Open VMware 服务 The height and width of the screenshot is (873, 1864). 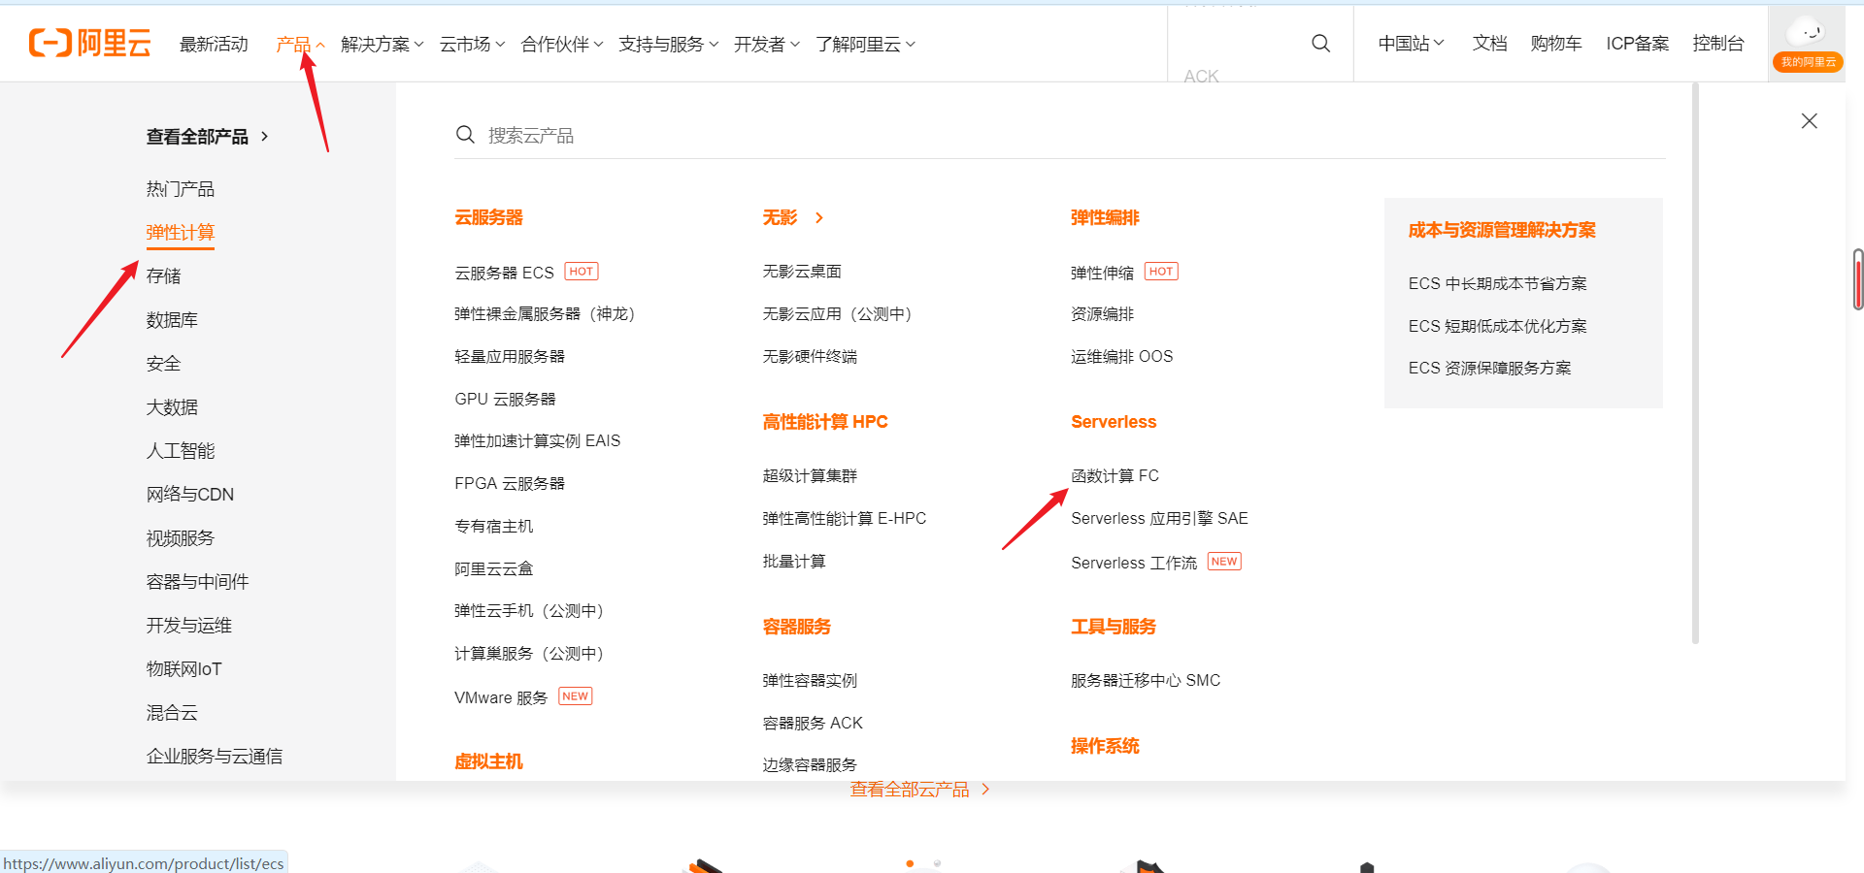501,698
